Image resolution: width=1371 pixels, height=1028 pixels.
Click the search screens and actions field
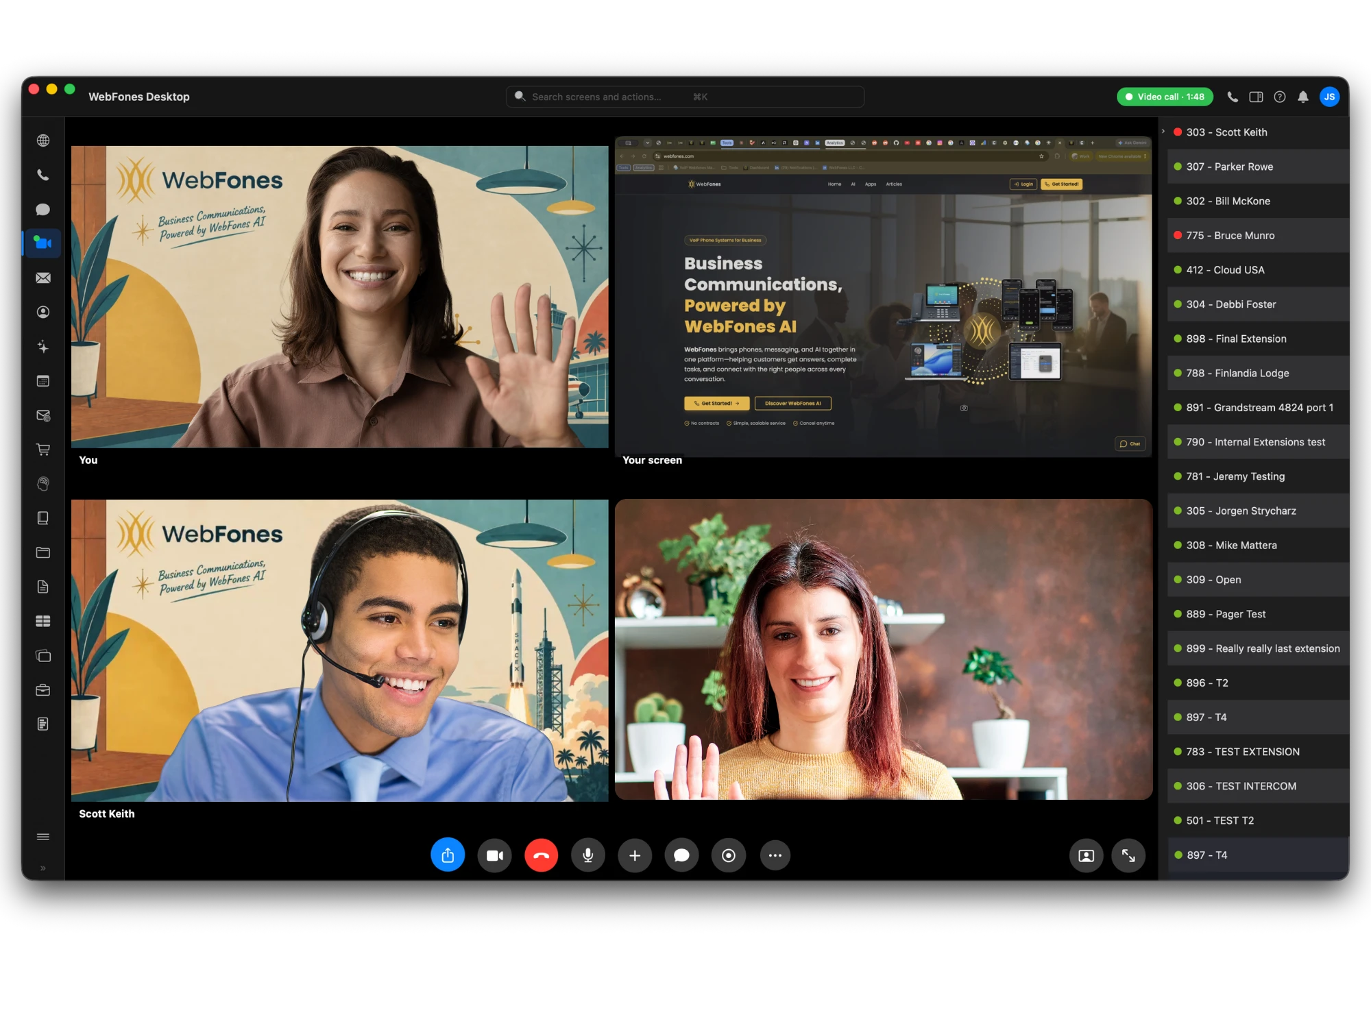pos(685,97)
